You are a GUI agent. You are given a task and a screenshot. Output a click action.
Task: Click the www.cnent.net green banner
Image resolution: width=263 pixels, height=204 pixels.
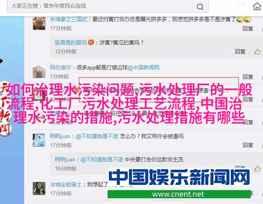(x=179, y=194)
